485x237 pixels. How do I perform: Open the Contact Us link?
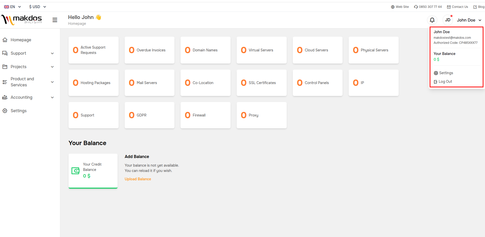[x=458, y=7]
